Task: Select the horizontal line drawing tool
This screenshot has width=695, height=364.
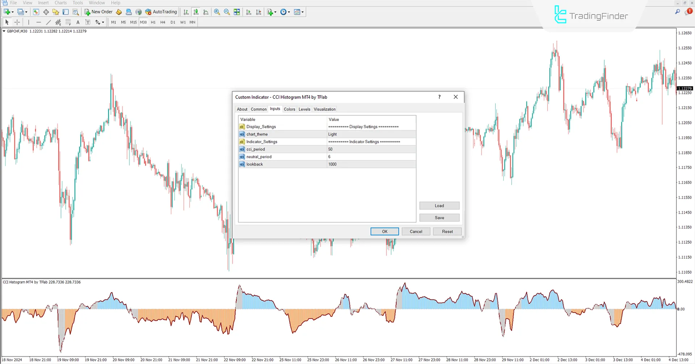Action: click(39, 22)
